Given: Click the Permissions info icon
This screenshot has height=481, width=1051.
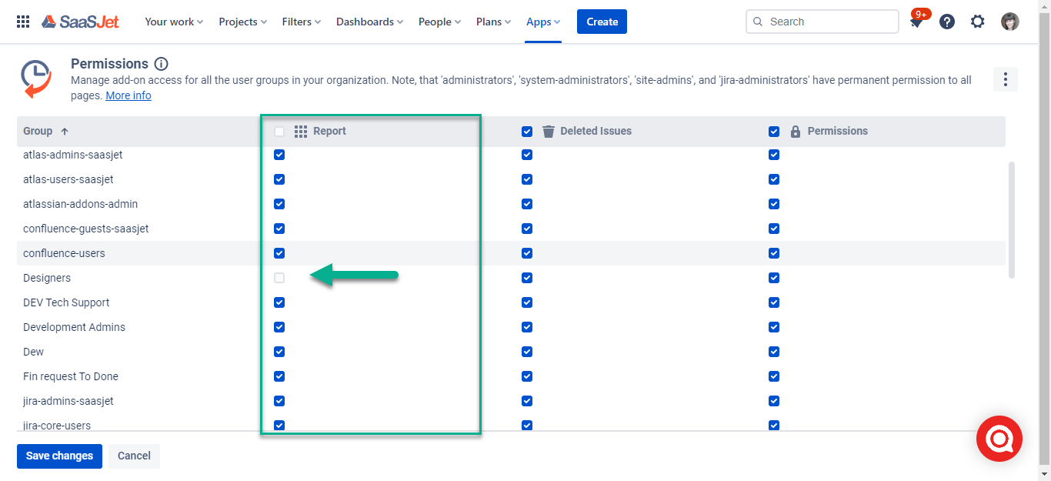Looking at the screenshot, I should coord(161,64).
